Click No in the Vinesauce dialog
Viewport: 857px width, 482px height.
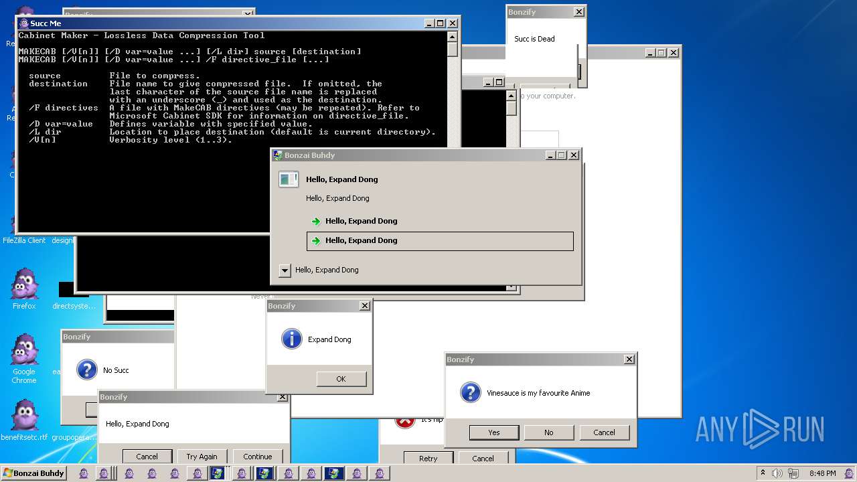pos(549,432)
